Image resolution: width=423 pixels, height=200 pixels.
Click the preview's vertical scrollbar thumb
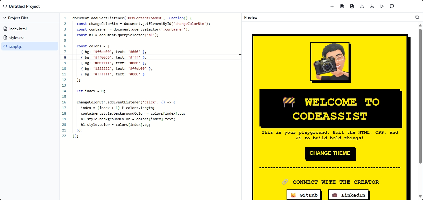click(420, 93)
